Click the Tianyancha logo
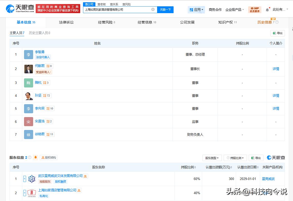The image size is (293, 201). 20,9
